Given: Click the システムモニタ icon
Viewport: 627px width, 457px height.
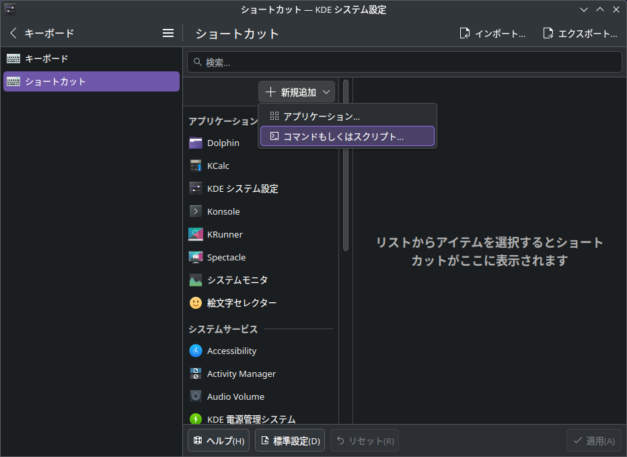Looking at the screenshot, I should 196,280.
